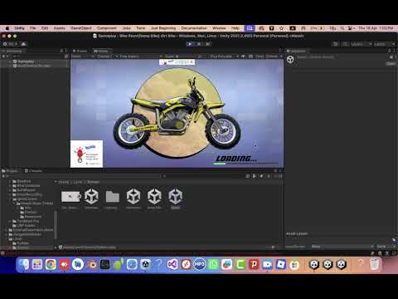Click Assets in the Project breadcrumb
398x299 pixels.
point(64,182)
